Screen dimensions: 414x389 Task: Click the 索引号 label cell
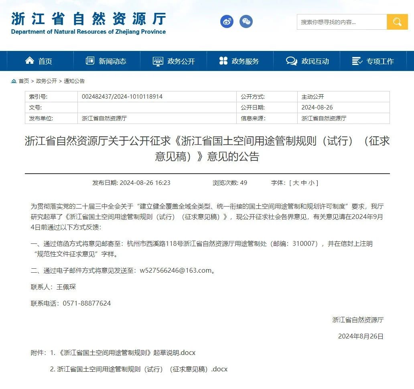[x=51, y=97]
